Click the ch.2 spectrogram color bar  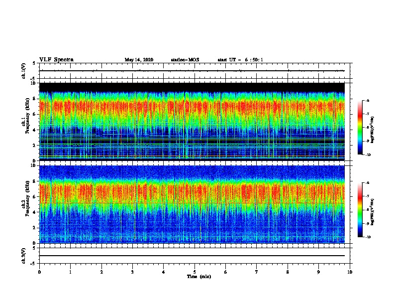pos(360,210)
